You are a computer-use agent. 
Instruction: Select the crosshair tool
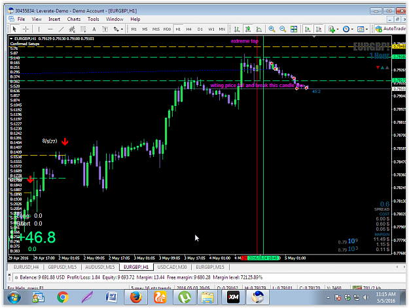click(x=26, y=29)
